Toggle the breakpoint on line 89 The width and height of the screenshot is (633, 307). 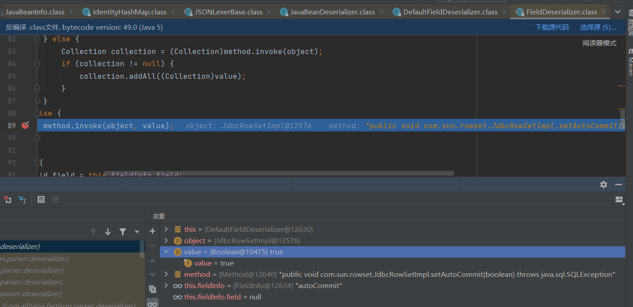click(25, 126)
